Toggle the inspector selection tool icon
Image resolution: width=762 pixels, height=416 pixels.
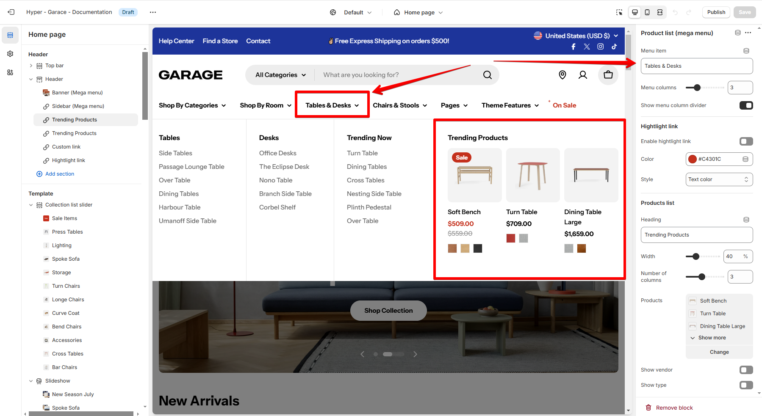coord(619,12)
